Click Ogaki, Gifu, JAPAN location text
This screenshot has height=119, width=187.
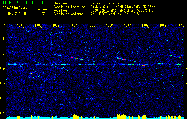pos(123,7)
